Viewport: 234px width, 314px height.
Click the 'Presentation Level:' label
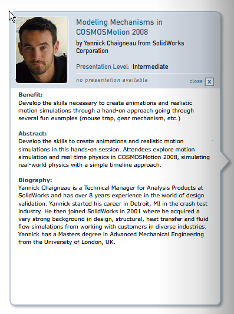pos(103,67)
